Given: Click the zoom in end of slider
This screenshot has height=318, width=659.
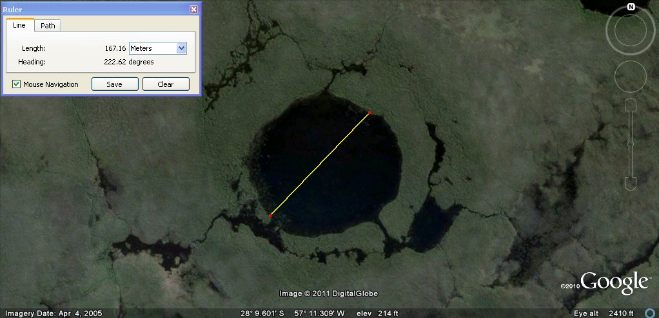Looking at the screenshot, I should [x=631, y=106].
